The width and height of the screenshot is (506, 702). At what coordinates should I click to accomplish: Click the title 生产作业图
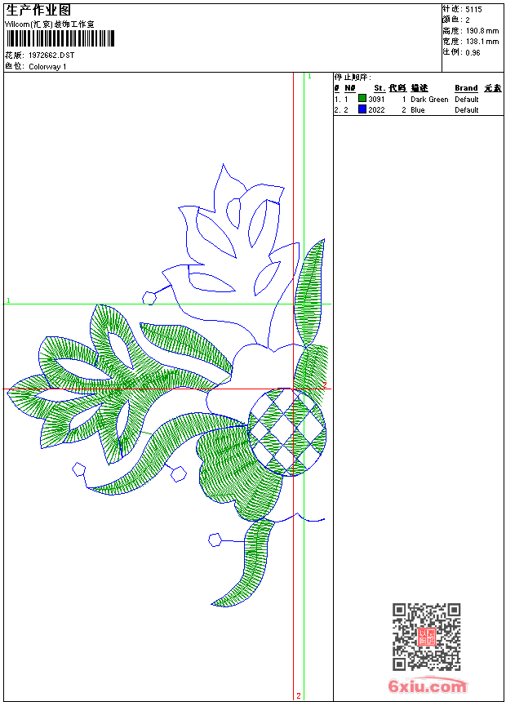click(38, 11)
